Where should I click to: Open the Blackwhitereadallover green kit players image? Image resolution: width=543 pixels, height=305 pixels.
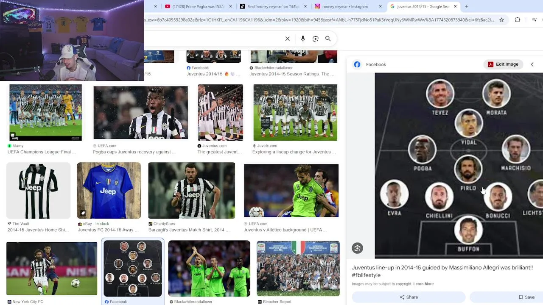click(x=209, y=269)
